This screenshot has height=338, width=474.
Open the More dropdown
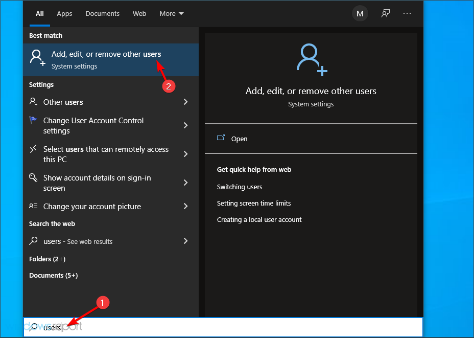coord(172,14)
